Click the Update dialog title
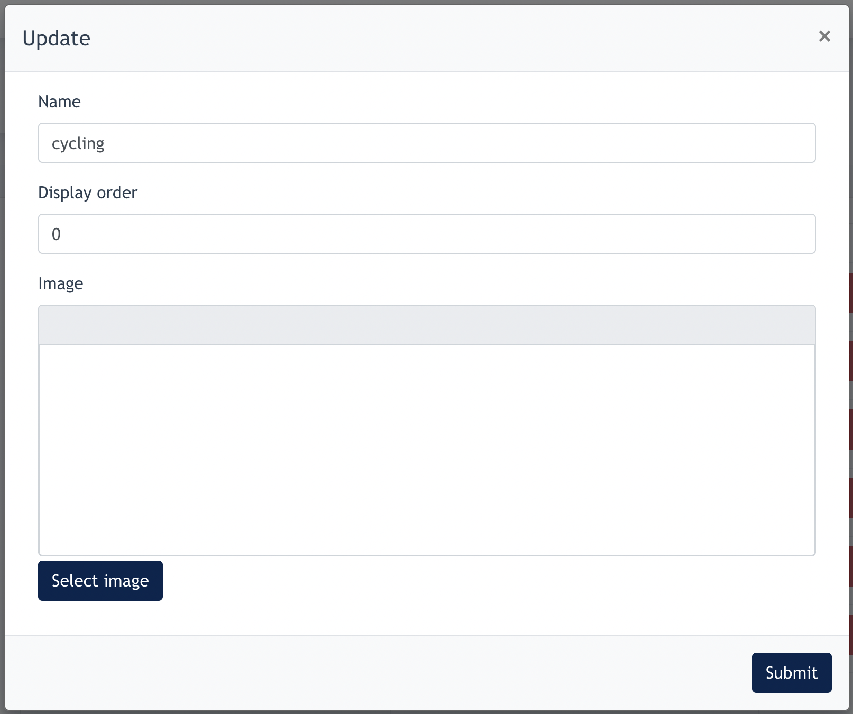This screenshot has height=714, width=853. click(x=57, y=38)
